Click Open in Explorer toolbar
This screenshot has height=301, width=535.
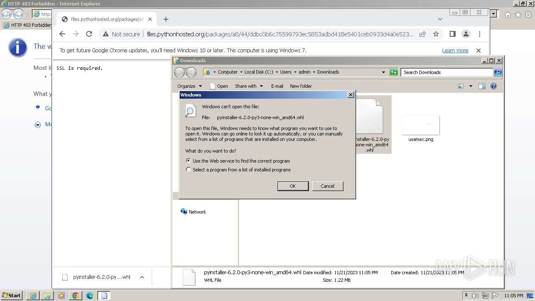(219, 86)
